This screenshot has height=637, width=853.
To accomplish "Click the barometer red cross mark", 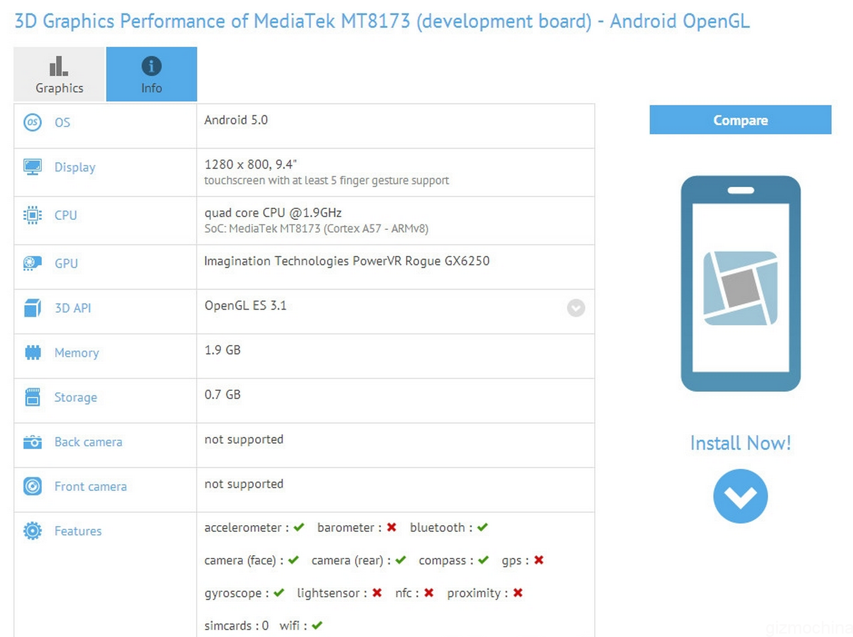I will [391, 527].
